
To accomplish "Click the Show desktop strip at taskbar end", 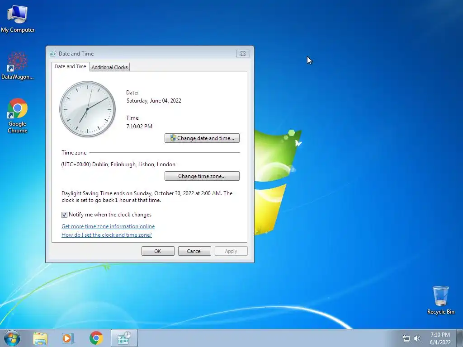I will click(460, 338).
